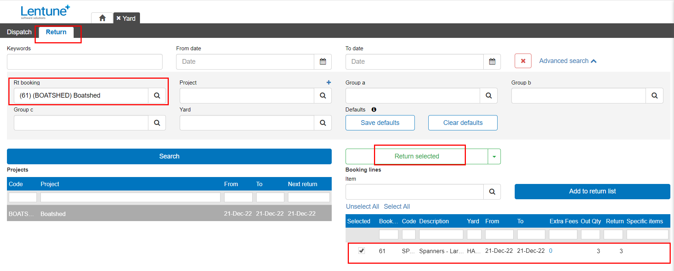Image resolution: width=674 pixels, height=271 pixels.
Task: Open the From date calendar picker
Action: tap(323, 62)
